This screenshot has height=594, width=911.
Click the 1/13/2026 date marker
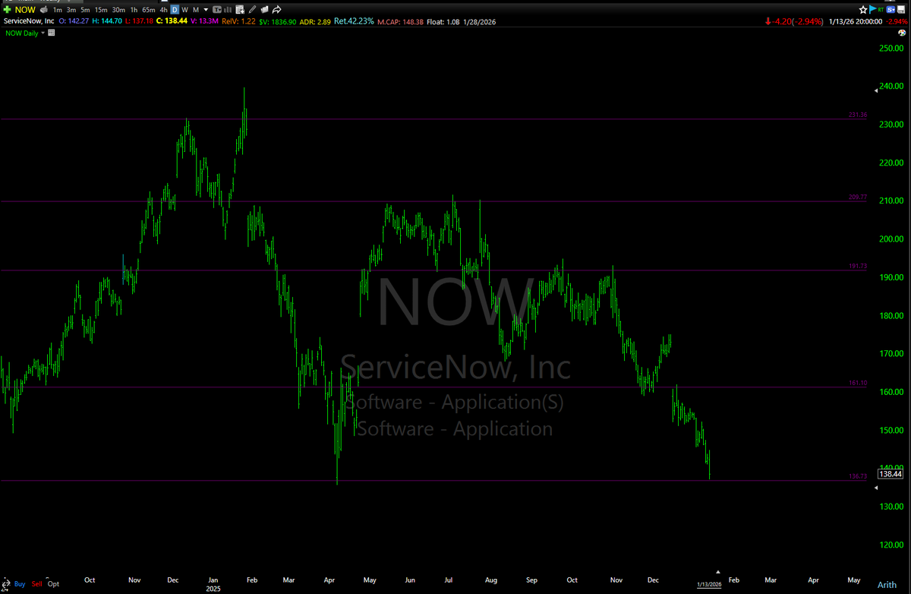711,583
